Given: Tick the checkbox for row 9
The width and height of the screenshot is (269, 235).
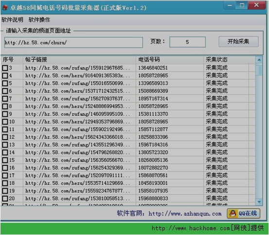Looking at the screenshot, I should point(5,114).
